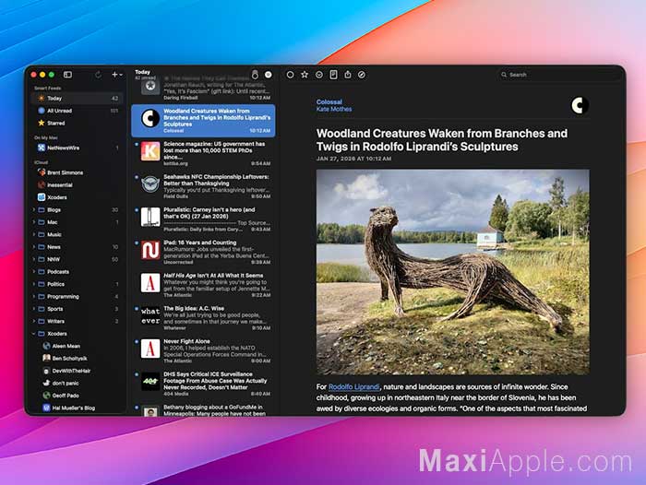Click the 404 Media feed icon

pyautogui.click(x=150, y=382)
